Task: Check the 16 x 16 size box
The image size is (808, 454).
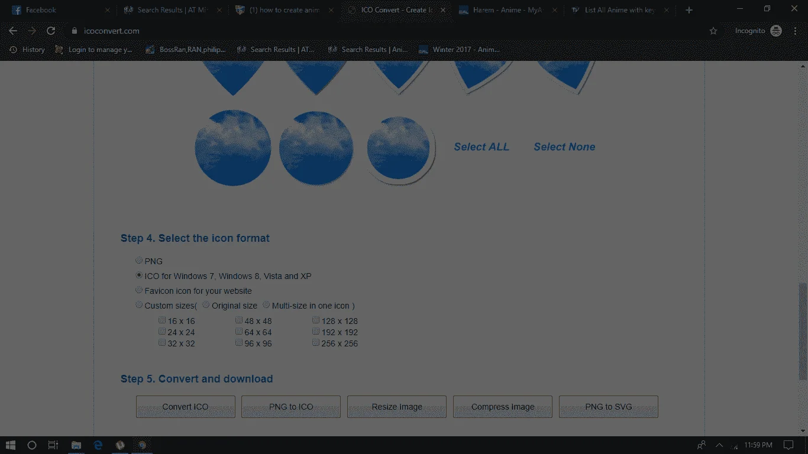Action: 162,320
